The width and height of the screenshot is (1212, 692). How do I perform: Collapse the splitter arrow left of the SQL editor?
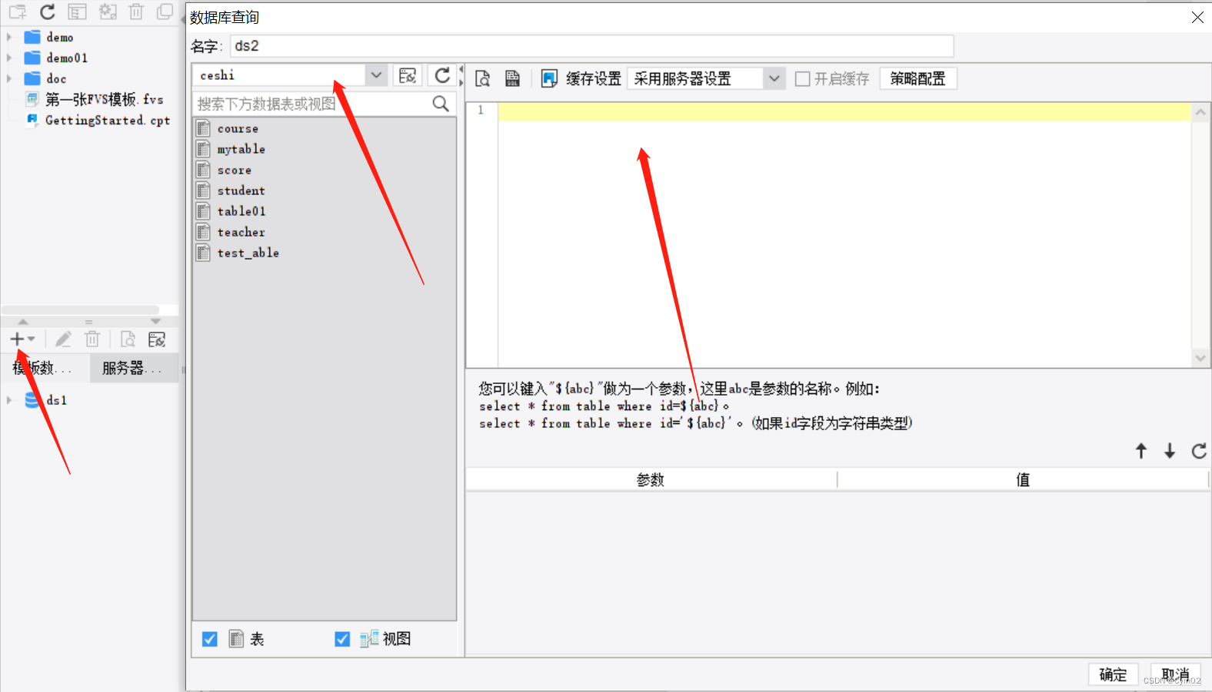pos(461,70)
